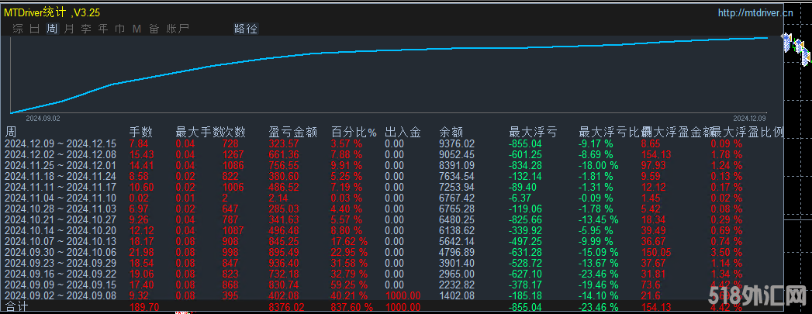Select week row 2024.09.23 ~ 2024.09.29
812x314 pixels.
click(393, 264)
